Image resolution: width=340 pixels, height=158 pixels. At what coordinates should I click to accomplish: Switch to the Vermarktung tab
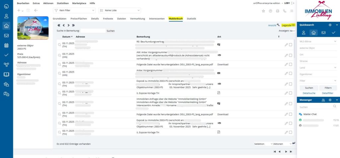[137, 19]
